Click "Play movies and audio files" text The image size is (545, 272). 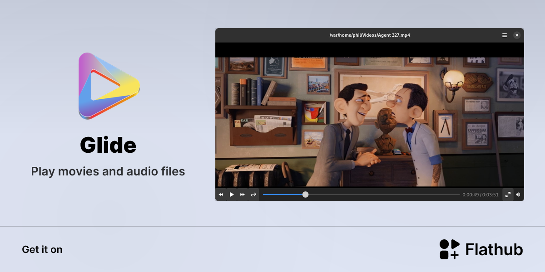tap(108, 171)
